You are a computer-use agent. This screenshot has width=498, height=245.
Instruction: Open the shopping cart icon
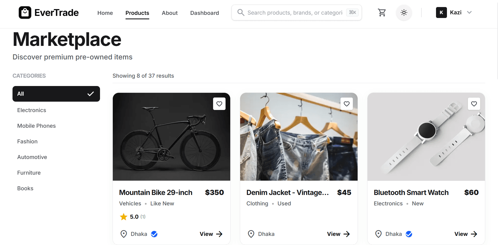click(382, 13)
